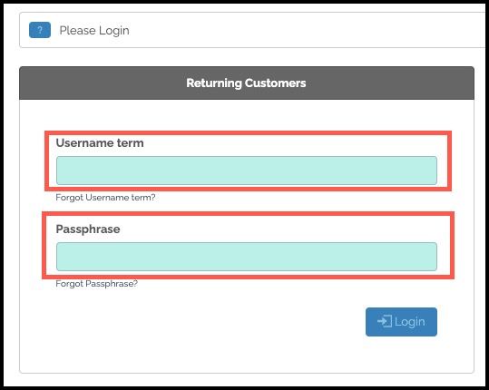
Task: Click the word Customers in dark header
Action: [x=276, y=83]
